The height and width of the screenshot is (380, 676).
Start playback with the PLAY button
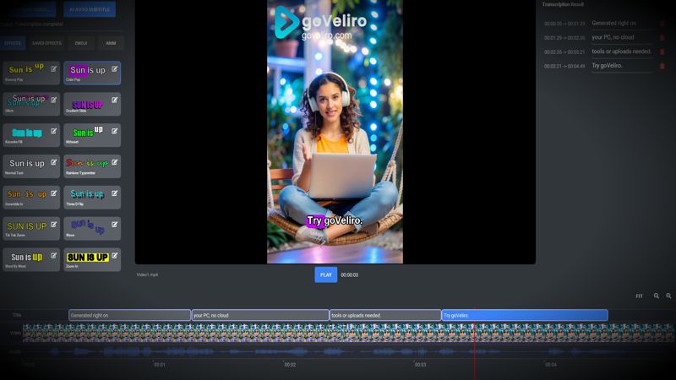(x=326, y=275)
